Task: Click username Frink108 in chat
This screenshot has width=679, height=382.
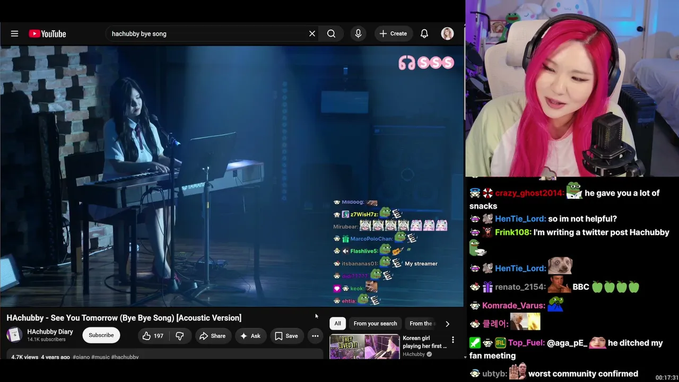Action: (x=512, y=232)
